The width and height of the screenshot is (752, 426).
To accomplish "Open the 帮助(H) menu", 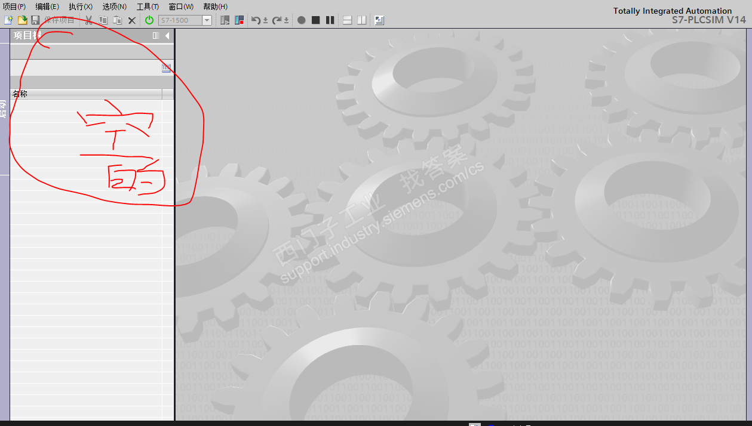I will point(216,7).
